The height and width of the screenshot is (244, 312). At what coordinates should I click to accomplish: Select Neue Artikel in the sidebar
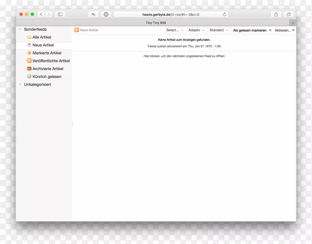point(43,45)
